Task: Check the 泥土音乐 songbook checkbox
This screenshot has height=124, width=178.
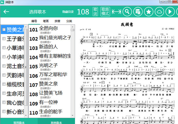Action: 4,66
